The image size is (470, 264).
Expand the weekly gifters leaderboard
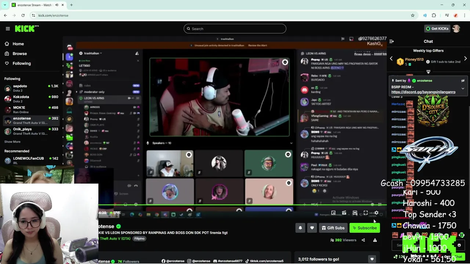click(x=428, y=72)
